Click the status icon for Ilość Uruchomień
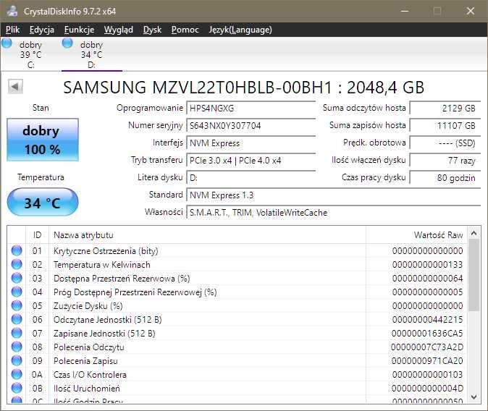 17,389
